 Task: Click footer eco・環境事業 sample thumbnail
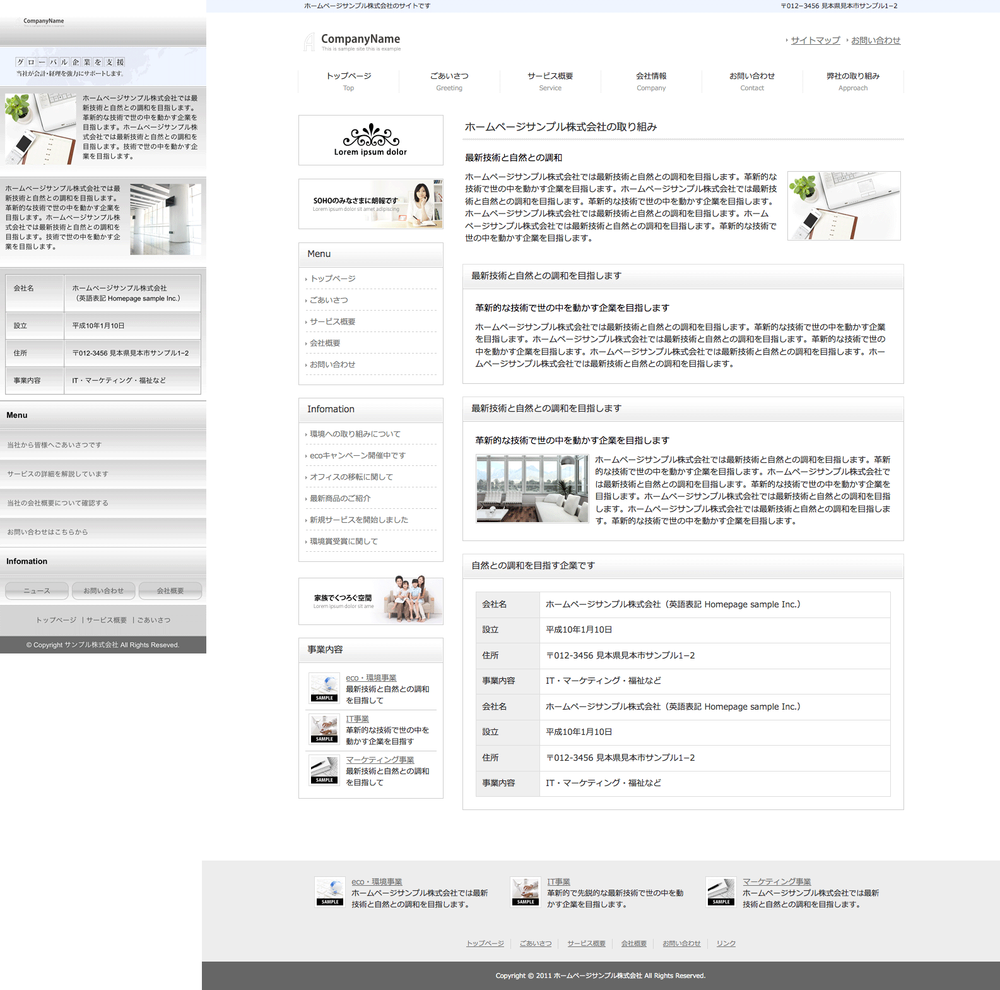[x=330, y=892]
